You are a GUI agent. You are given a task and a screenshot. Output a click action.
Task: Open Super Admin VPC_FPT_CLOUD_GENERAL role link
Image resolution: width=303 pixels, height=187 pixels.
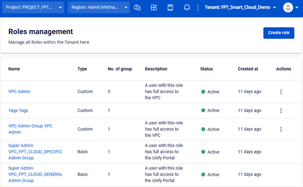(x=35, y=175)
